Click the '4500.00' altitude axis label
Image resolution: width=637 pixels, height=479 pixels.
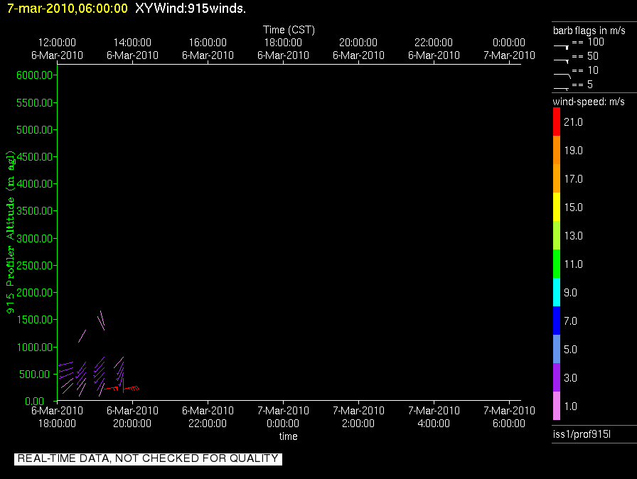pyautogui.click(x=35, y=156)
